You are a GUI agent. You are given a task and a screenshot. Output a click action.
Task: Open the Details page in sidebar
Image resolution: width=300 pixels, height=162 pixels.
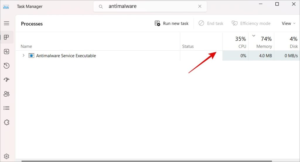pyautogui.click(x=6, y=108)
